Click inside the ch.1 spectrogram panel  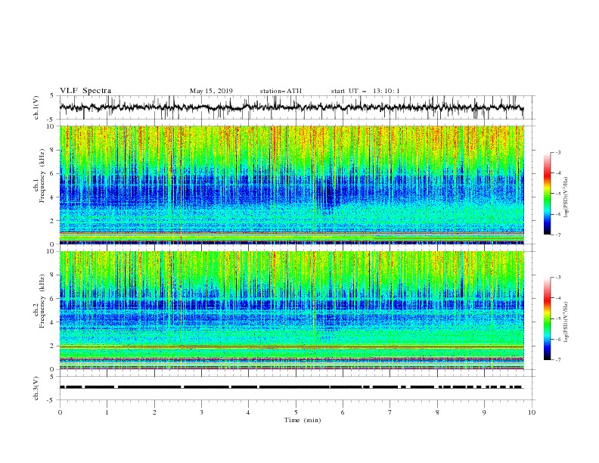(291, 185)
